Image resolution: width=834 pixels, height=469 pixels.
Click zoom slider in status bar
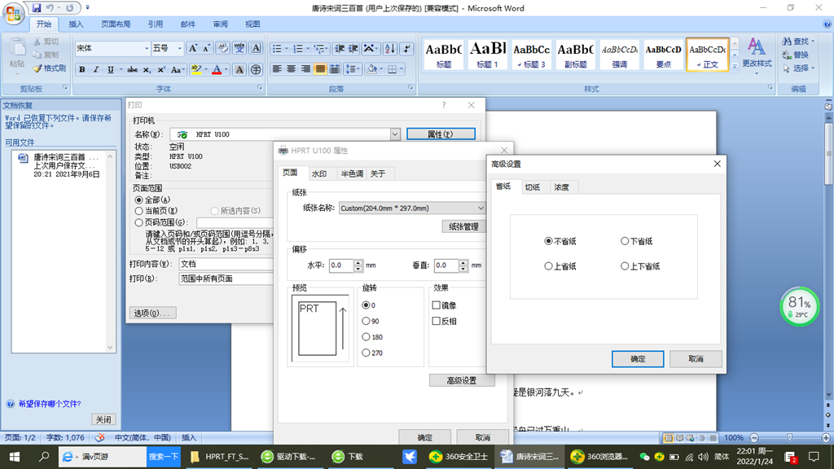[789, 437]
